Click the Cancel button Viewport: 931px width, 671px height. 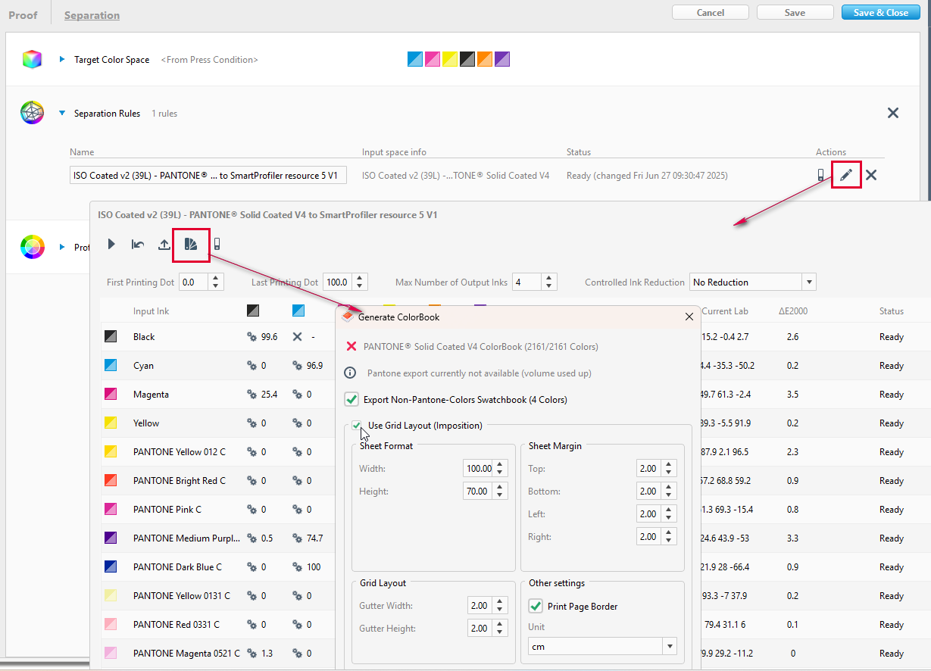pyautogui.click(x=710, y=12)
